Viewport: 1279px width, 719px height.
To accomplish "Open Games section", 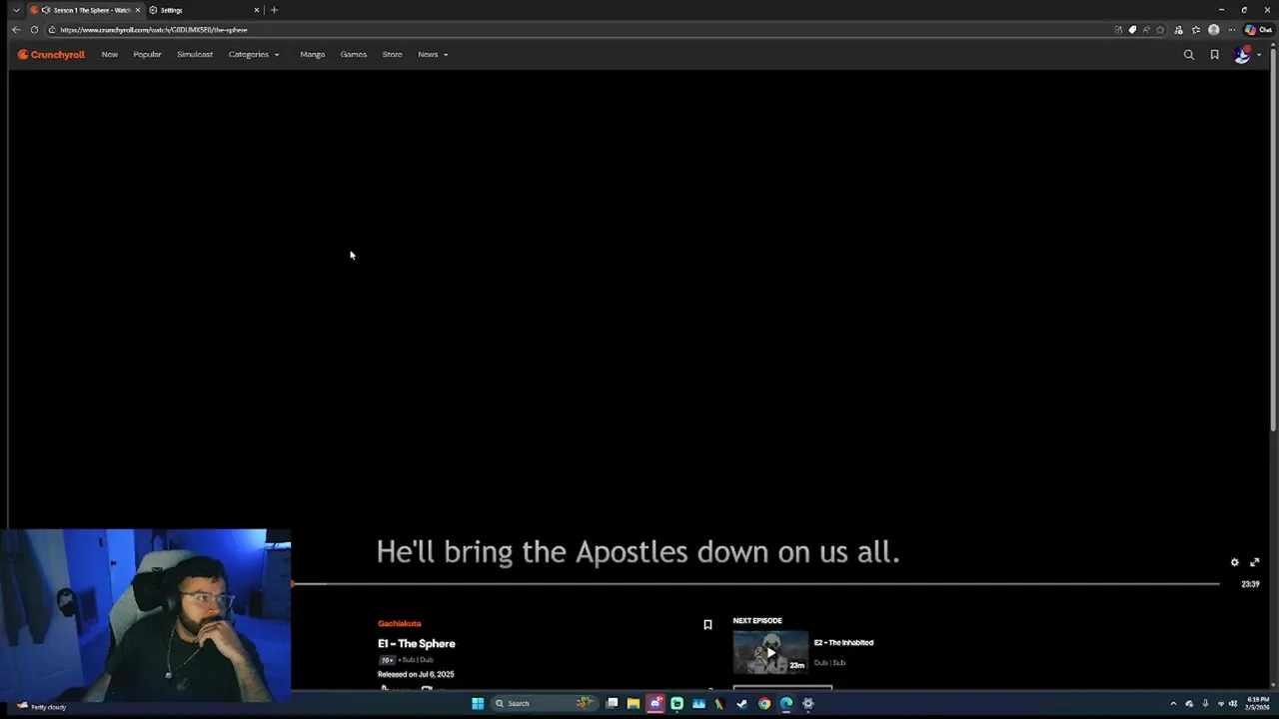I will [x=354, y=55].
